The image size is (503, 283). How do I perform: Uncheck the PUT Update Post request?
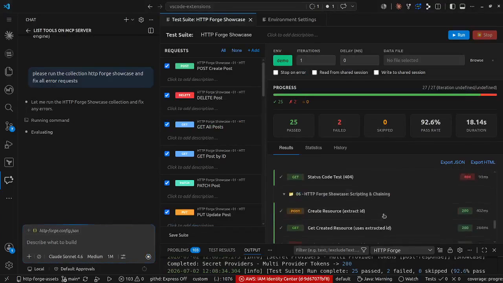click(167, 212)
